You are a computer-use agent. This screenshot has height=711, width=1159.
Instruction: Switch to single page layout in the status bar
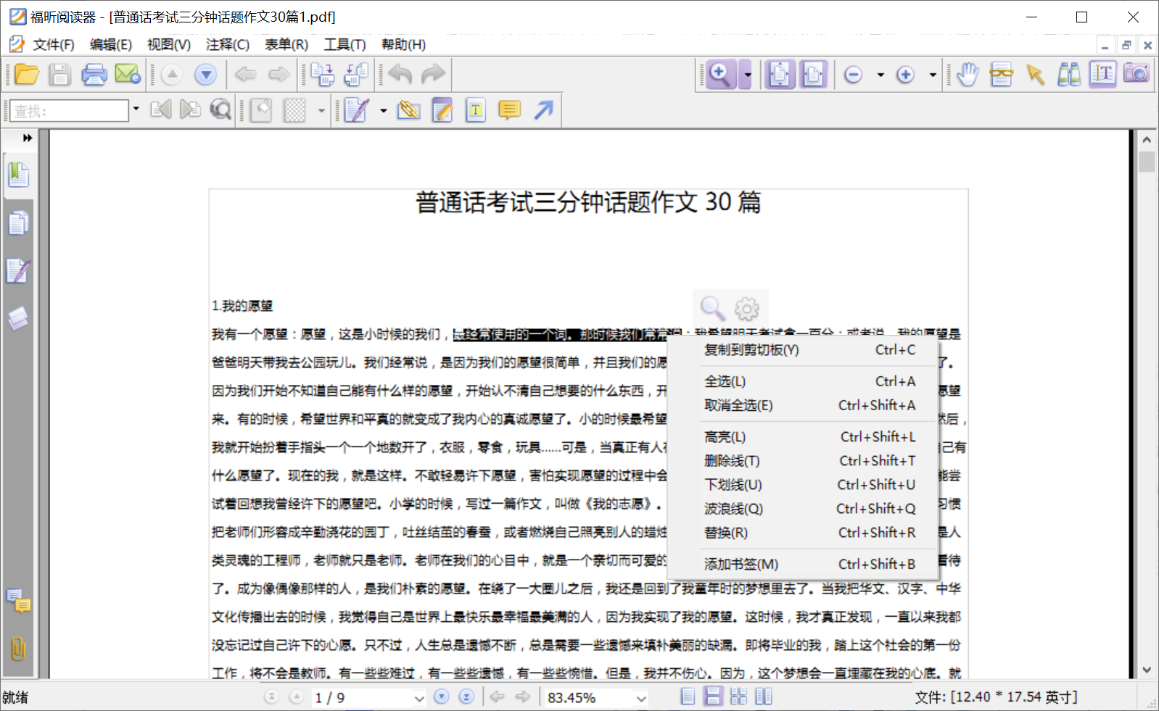click(x=688, y=697)
